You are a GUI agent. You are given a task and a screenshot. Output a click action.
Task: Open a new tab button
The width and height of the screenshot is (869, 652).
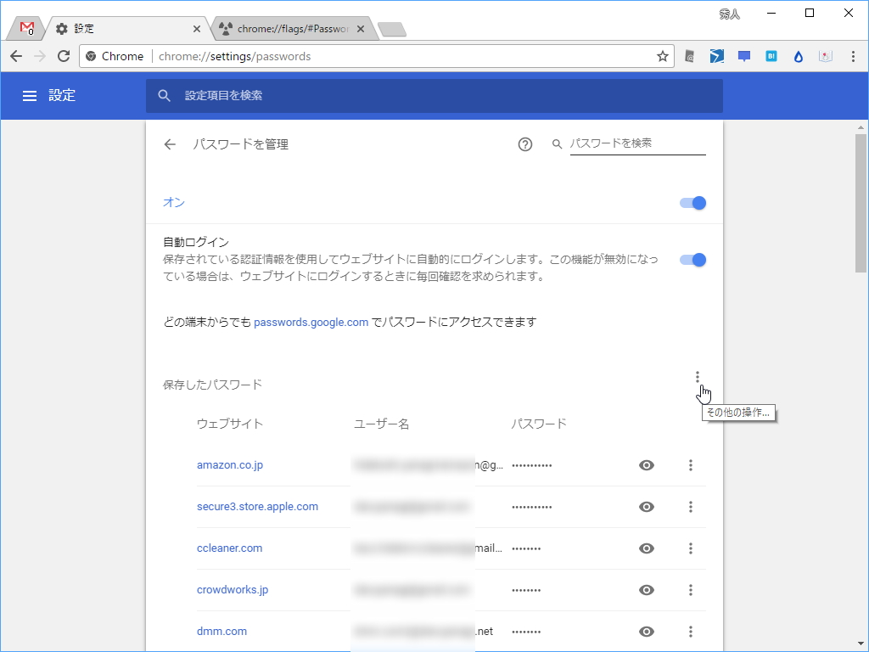tap(392, 29)
